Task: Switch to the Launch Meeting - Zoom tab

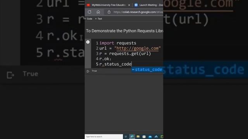Action: [149, 5]
